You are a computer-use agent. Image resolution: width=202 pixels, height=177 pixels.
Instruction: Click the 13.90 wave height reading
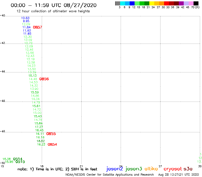tap(34, 89)
